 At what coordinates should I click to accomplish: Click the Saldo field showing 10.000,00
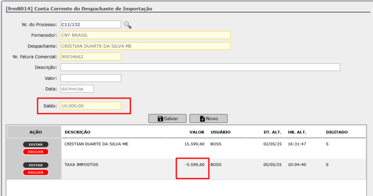(x=91, y=106)
